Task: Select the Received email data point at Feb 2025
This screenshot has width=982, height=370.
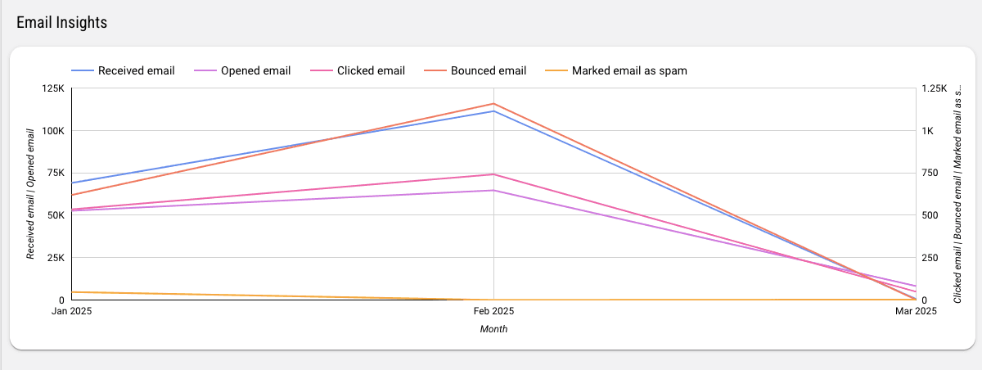Action: (493, 111)
